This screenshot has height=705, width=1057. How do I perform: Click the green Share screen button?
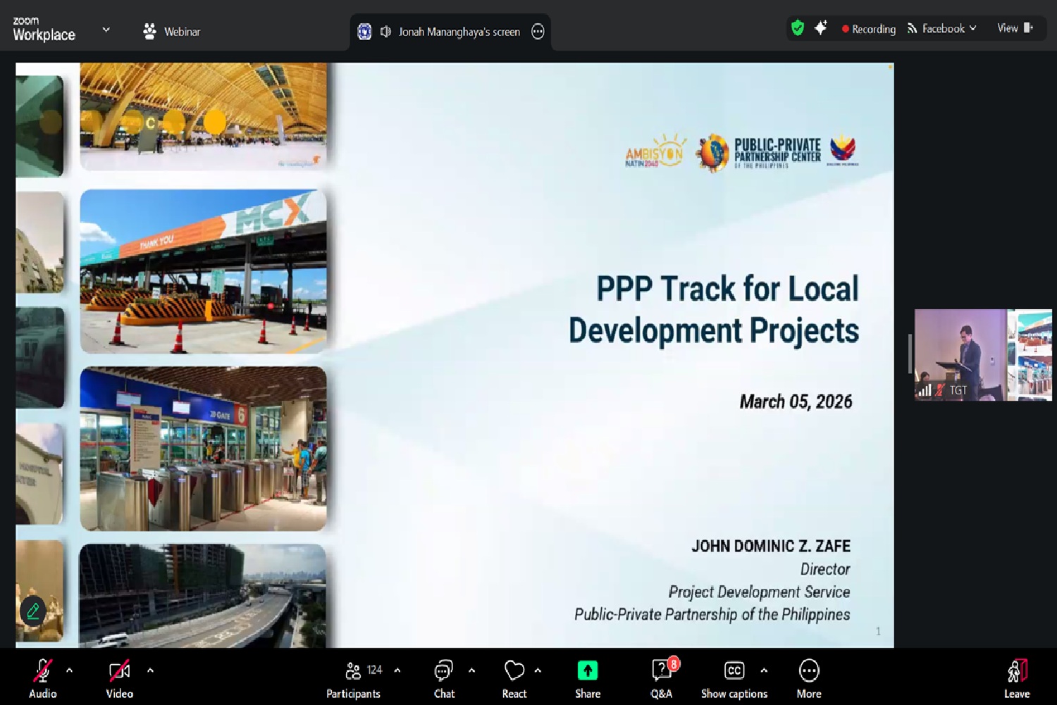coord(587,672)
